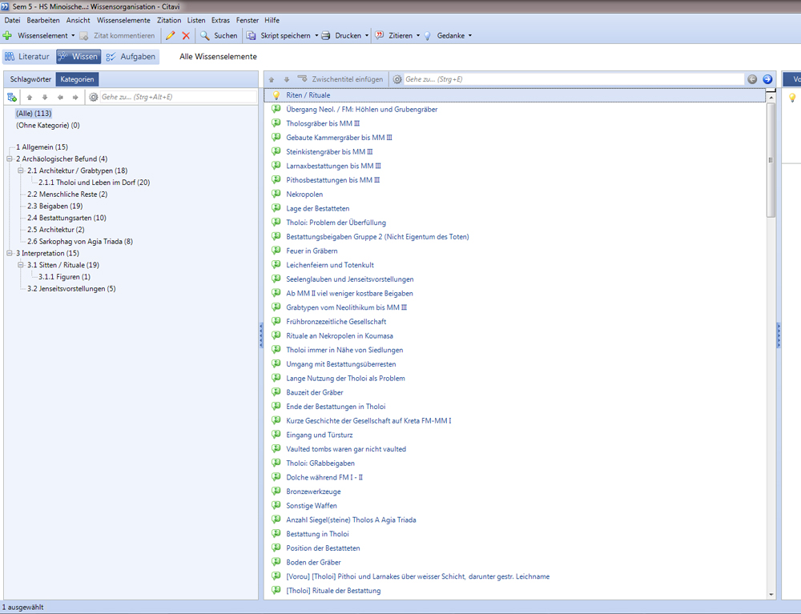Screen dimensions: 801x614
Task: Switch to the Aufgaben workspace
Action: (131, 57)
